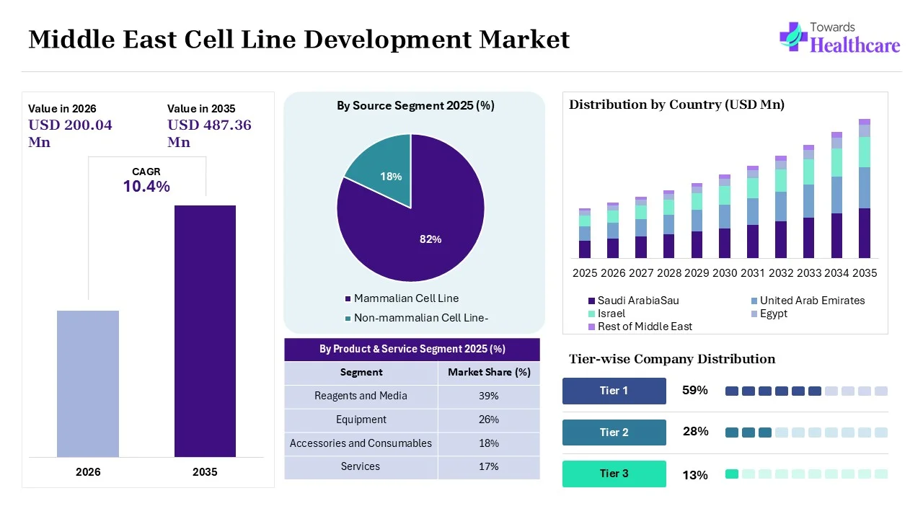Click the '59%' tier percentage
Viewport: 923px width, 519px height.
pyautogui.click(x=695, y=391)
